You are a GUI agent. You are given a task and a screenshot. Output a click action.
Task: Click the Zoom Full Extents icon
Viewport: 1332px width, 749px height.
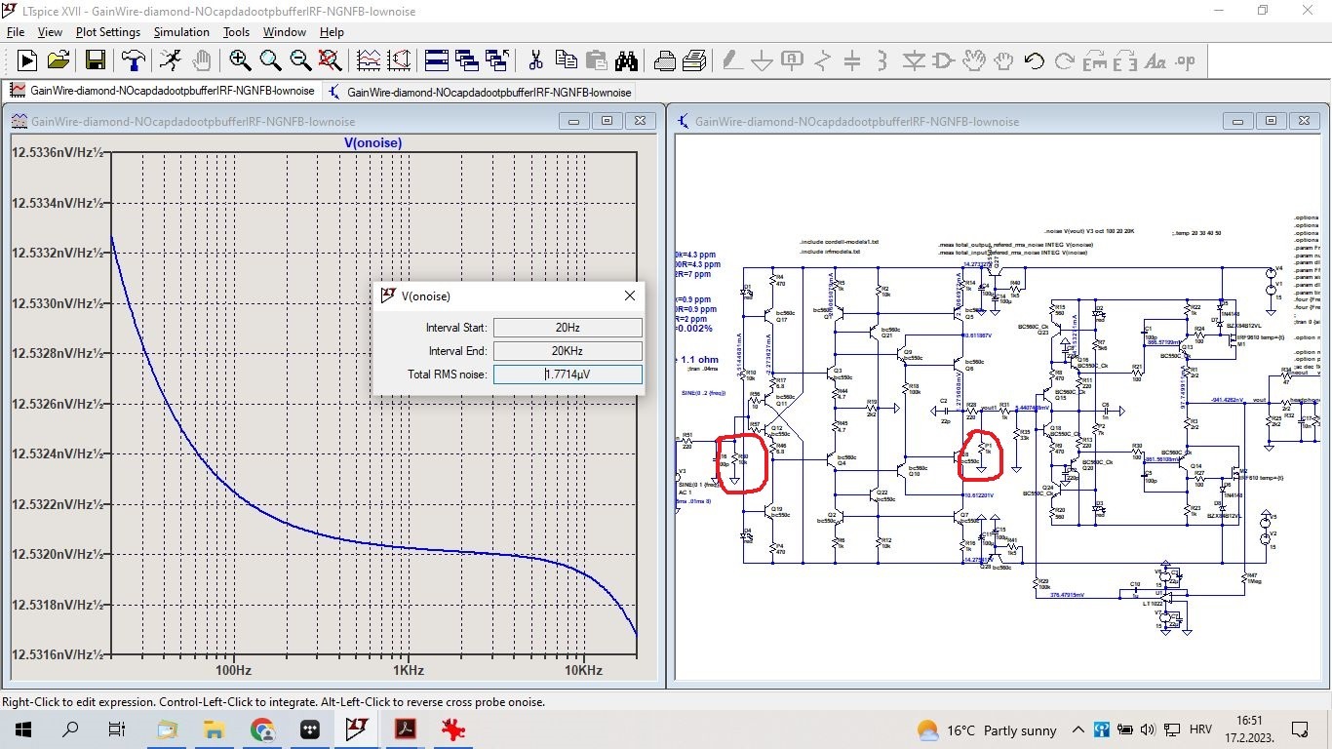pos(330,60)
